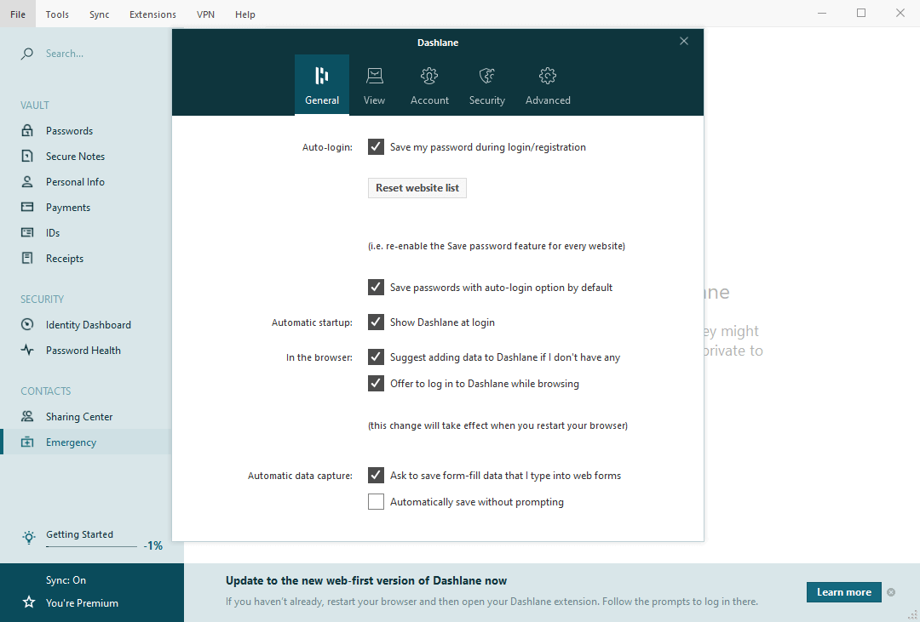Click the Passwords lock icon in sidebar
Image resolution: width=920 pixels, height=622 pixels.
(27, 131)
